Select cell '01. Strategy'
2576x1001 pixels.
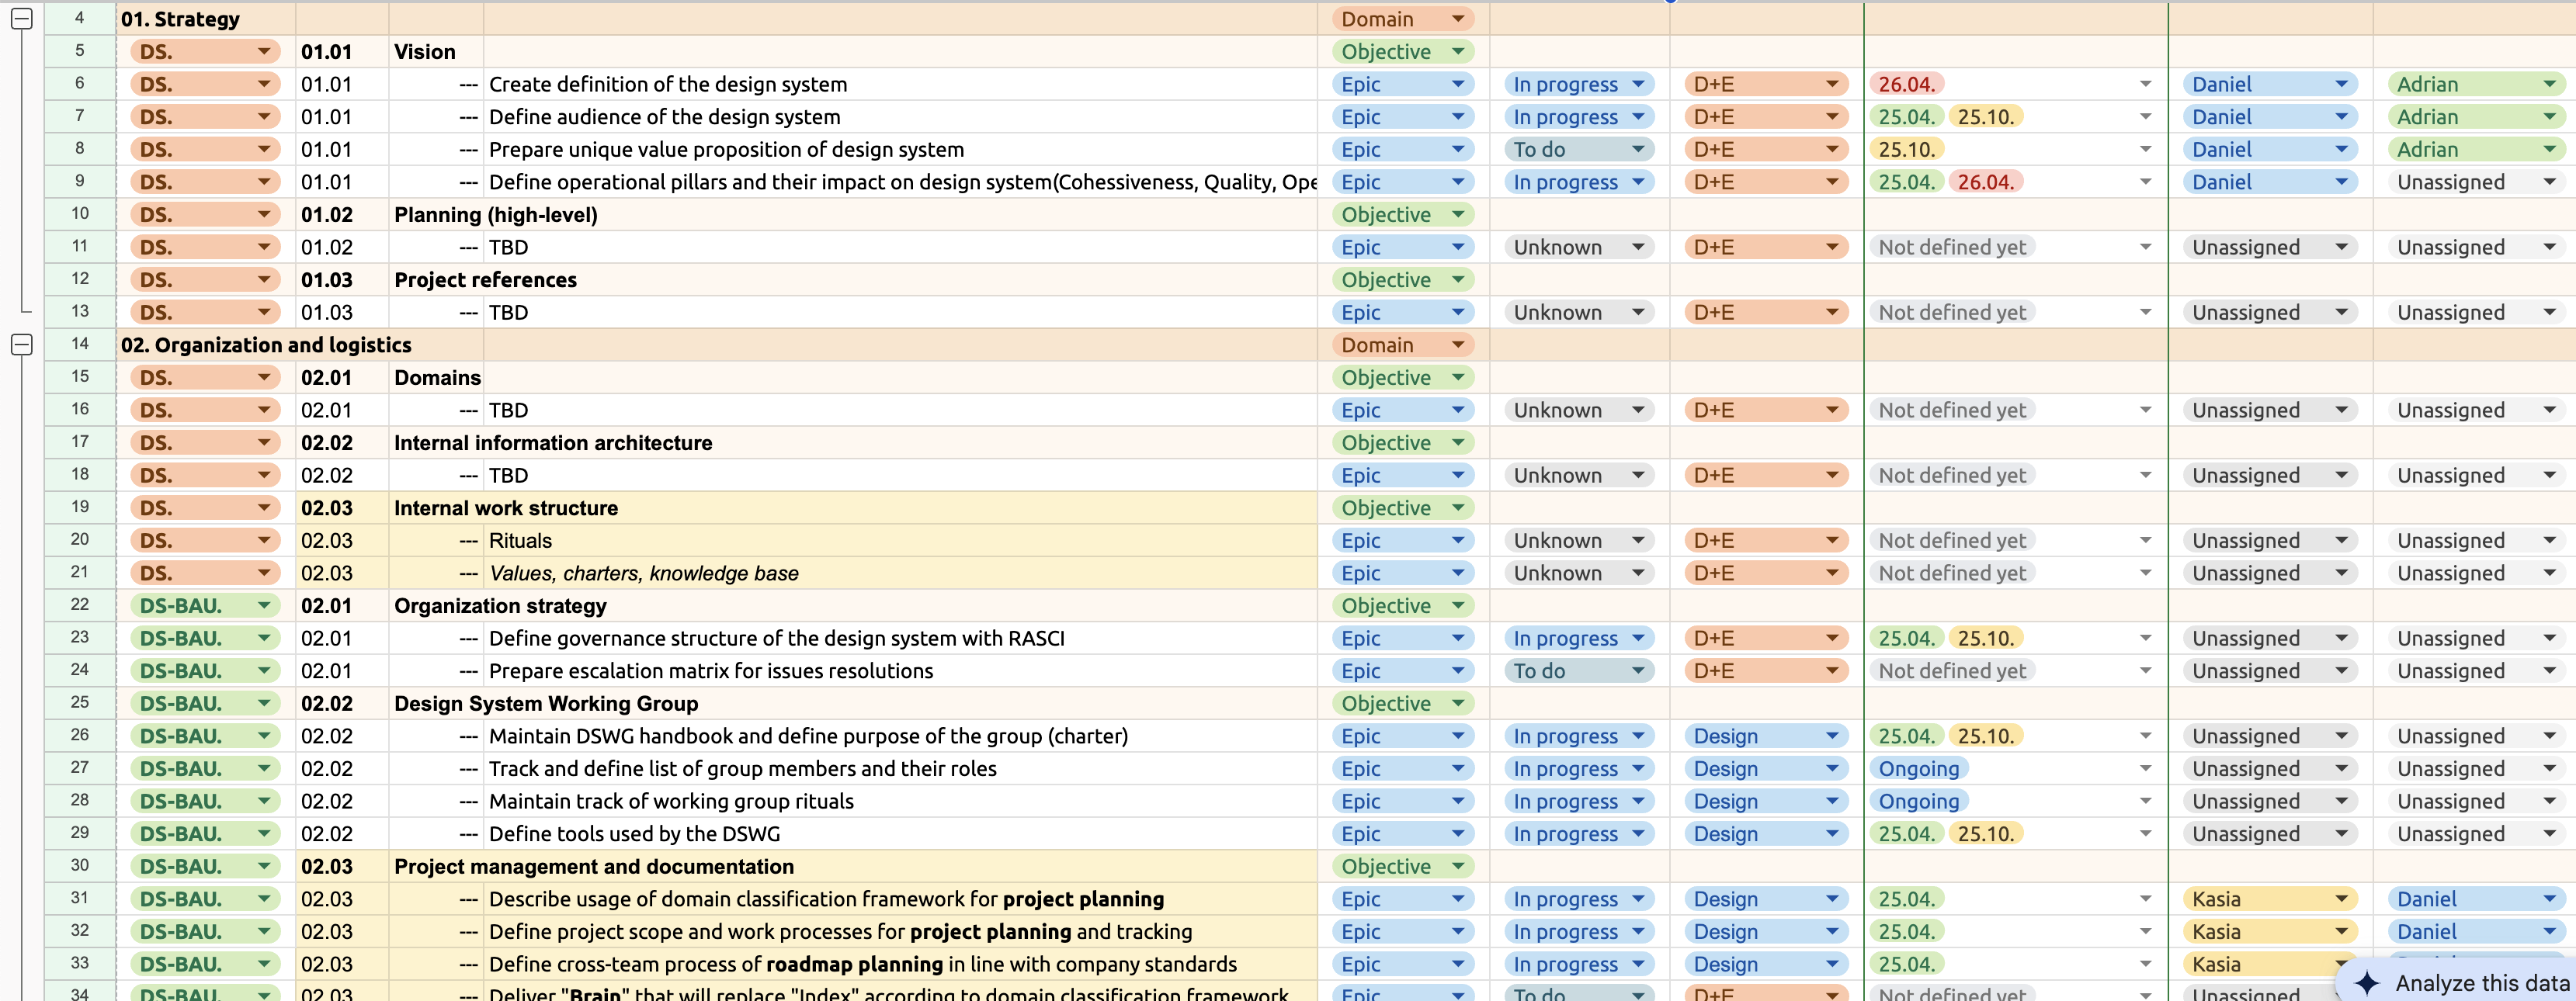point(206,19)
